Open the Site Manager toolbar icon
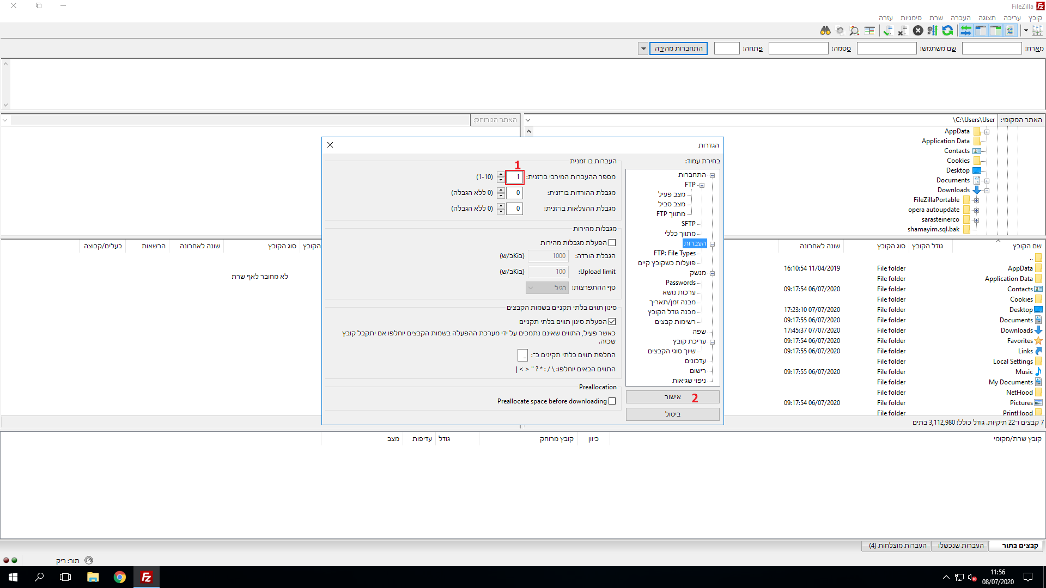The height and width of the screenshot is (588, 1046). pyautogui.click(x=1037, y=30)
